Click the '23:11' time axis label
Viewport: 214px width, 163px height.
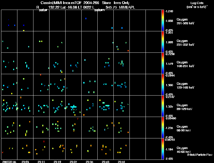click(41, 162)
